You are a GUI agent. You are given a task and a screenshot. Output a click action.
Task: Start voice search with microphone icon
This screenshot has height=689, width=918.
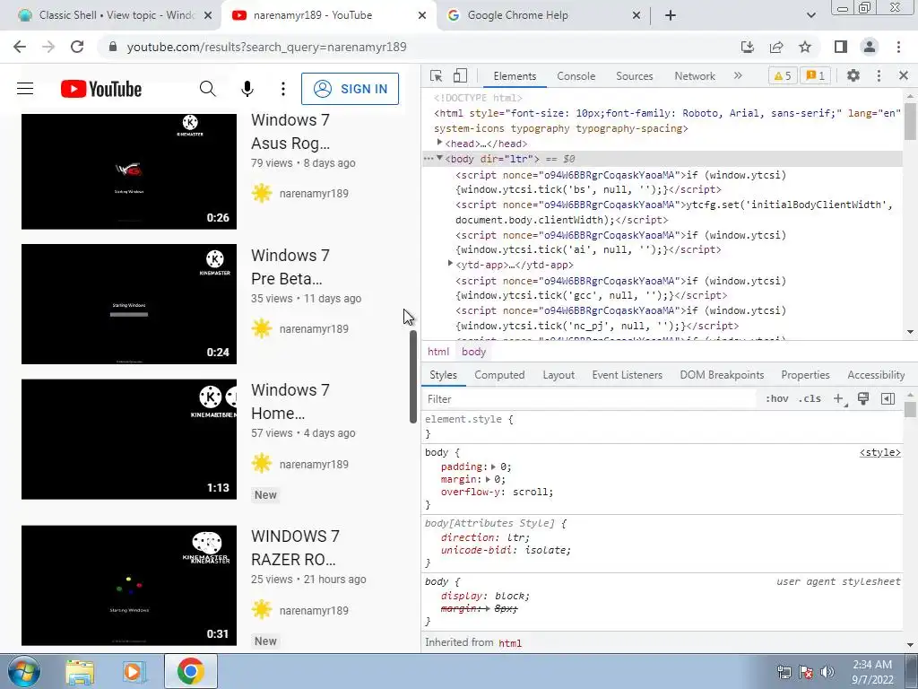[247, 89]
